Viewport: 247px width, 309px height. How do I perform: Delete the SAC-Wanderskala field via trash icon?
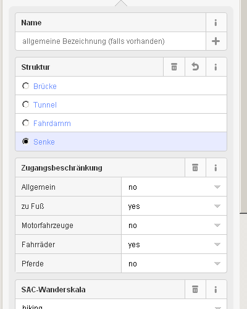[195, 289]
